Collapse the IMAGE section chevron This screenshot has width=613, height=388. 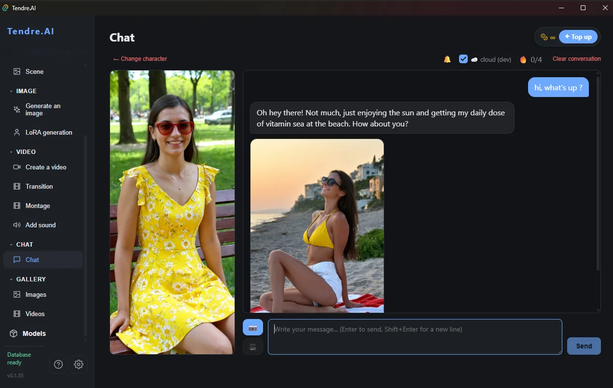(x=11, y=91)
